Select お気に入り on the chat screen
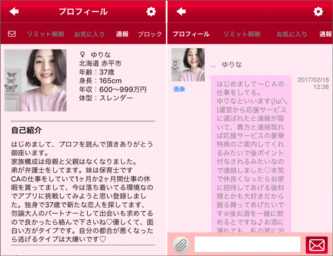Image resolution: width=333 pixels, height=256 pixels. [292, 34]
